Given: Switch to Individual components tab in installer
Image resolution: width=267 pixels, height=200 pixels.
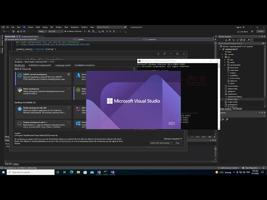Looking at the screenshot, I should 40,65.
